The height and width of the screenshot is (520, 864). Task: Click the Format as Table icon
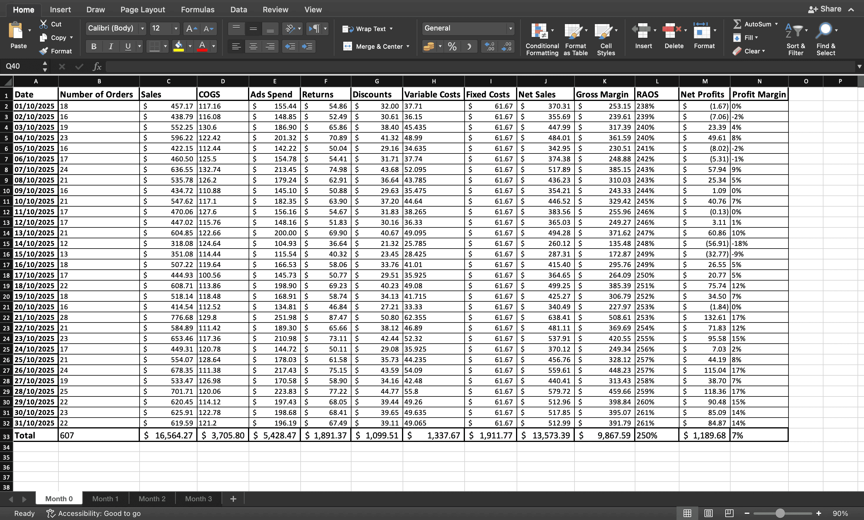pyautogui.click(x=573, y=31)
